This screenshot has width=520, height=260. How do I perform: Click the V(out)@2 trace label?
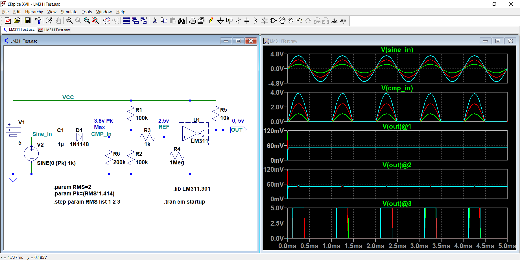point(397,165)
